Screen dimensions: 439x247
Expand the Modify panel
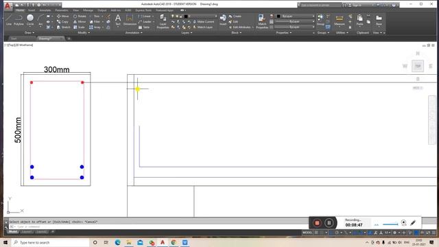point(84,32)
